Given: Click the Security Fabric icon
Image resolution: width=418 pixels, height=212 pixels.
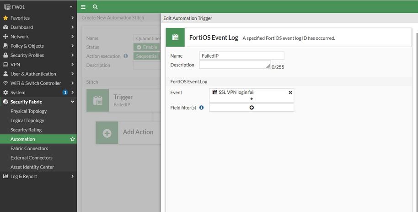Looking at the screenshot, I should 5,102.
